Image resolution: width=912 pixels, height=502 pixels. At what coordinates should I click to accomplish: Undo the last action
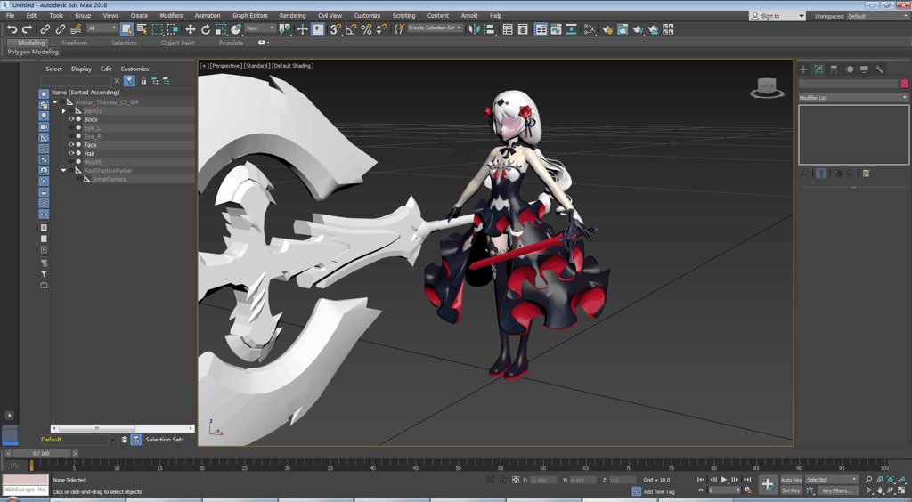[12, 29]
